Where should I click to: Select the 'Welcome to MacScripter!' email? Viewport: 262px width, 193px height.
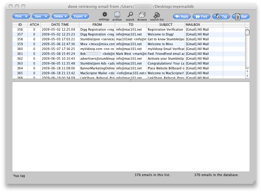pyautogui.click(x=129, y=73)
